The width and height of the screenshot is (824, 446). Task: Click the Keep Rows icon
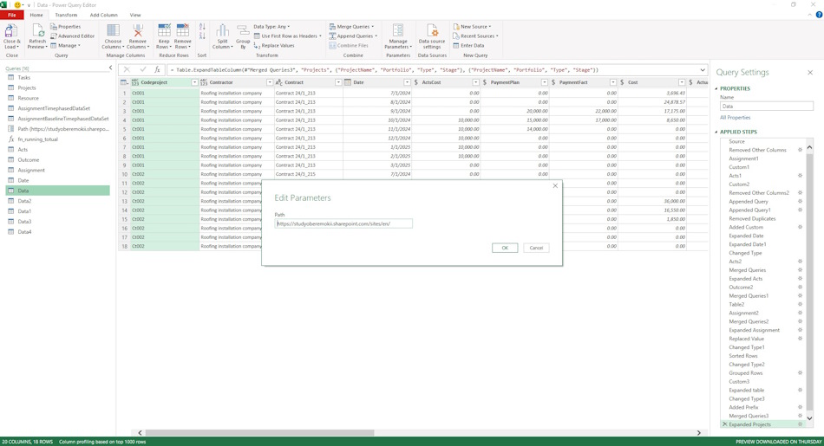tap(164, 30)
